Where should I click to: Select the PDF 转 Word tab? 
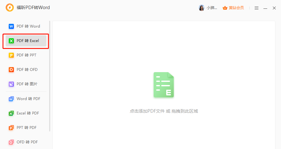click(26, 26)
